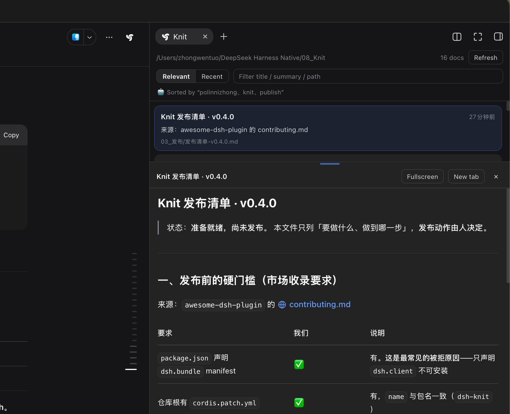This screenshot has width=510, height=414.
Task: Click the highlighted bottom marker in minimap
Action: point(131,369)
